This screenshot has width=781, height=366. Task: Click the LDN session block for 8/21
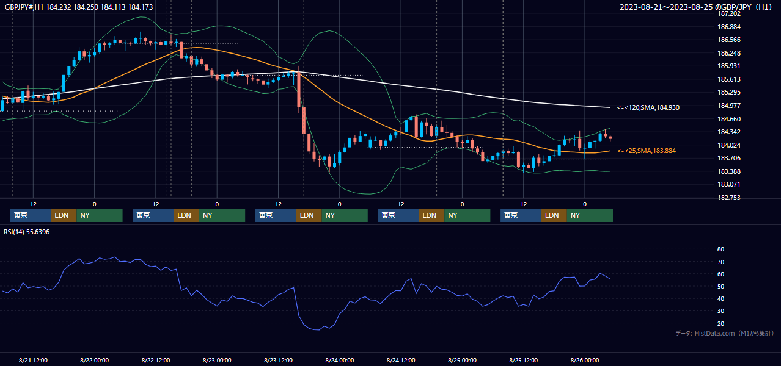(64, 215)
